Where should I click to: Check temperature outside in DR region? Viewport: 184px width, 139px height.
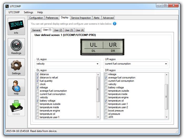(106, 91)
